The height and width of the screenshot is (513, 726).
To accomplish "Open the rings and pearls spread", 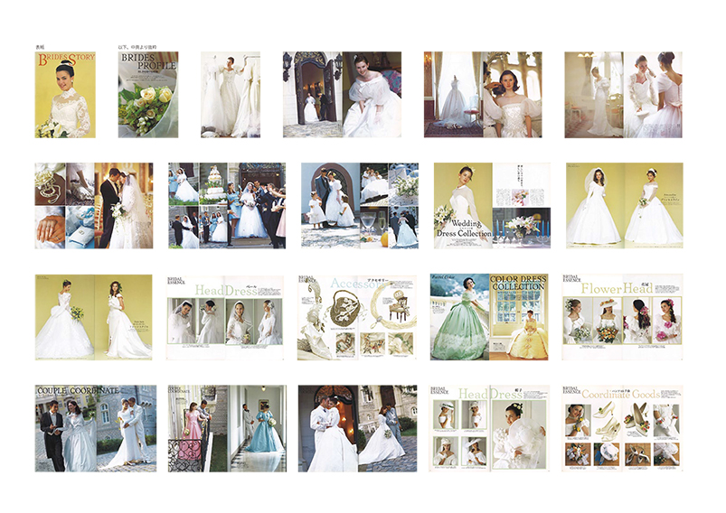I will tap(94, 206).
